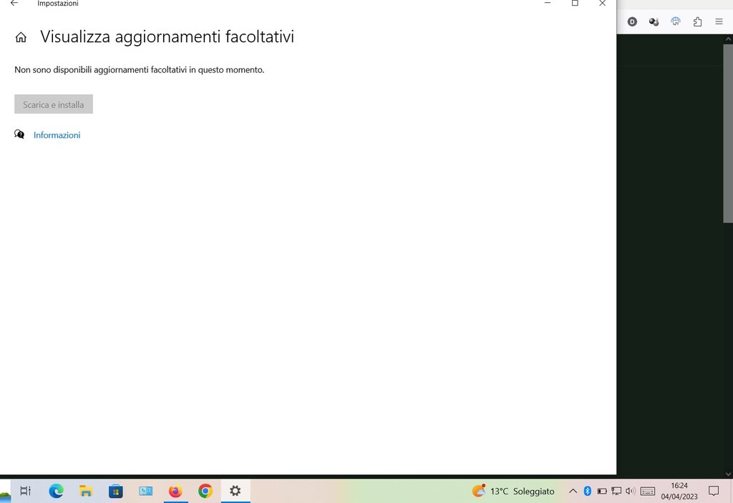Maximize the Impostazioni window

click(x=575, y=4)
